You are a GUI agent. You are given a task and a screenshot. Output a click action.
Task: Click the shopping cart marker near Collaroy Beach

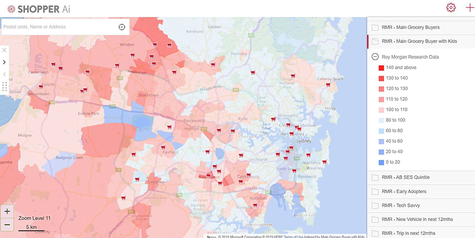(x=328, y=84)
